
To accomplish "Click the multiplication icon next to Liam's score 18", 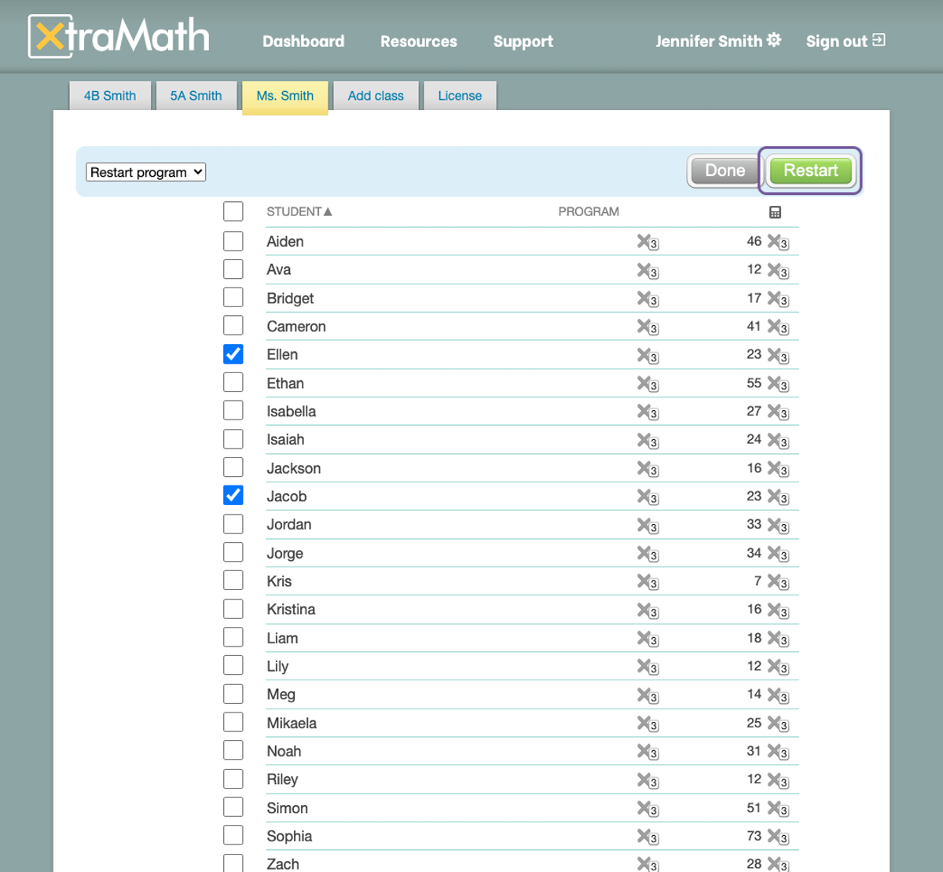I will click(x=778, y=639).
